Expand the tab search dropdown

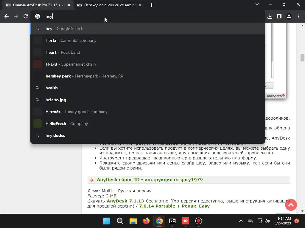coord(257,4)
